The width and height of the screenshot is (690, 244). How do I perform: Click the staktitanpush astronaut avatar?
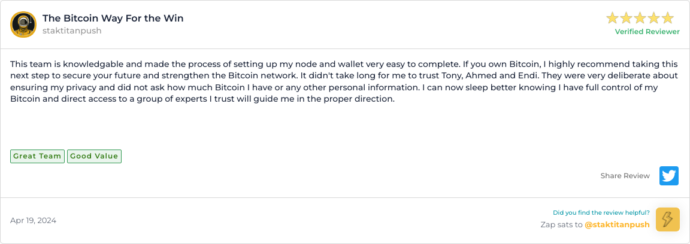(x=23, y=25)
